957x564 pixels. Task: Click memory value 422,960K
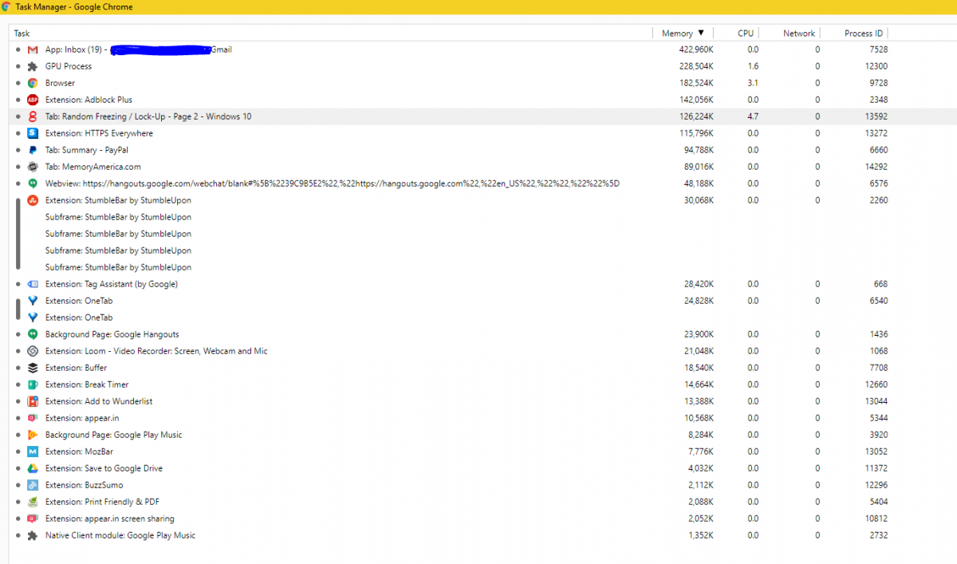pyautogui.click(x=696, y=49)
